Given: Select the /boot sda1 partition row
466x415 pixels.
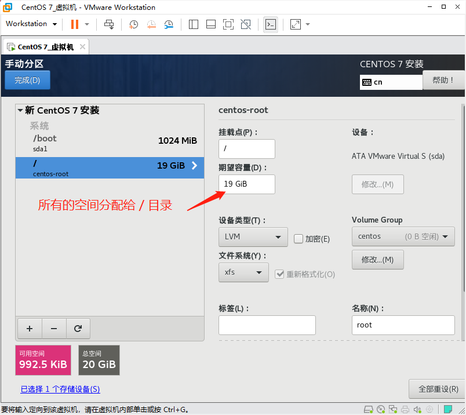Looking at the screenshot, I should pos(110,143).
